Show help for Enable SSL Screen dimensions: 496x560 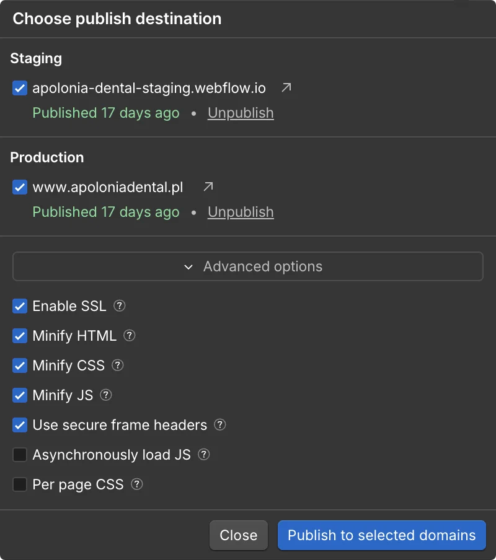pos(120,306)
